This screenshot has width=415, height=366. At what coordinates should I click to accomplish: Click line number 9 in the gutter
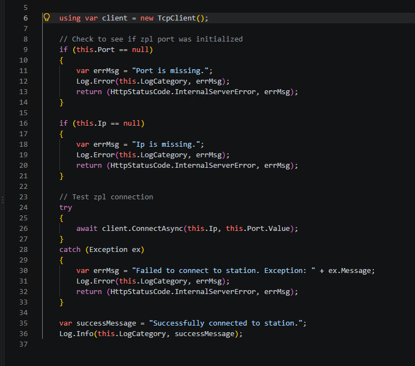25,50
